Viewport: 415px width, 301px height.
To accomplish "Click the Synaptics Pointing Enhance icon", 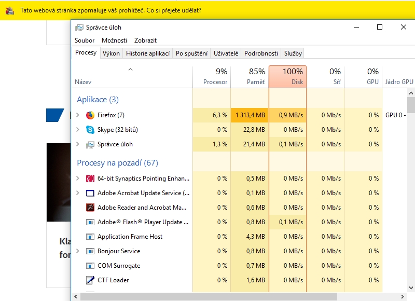I will coord(90,179).
